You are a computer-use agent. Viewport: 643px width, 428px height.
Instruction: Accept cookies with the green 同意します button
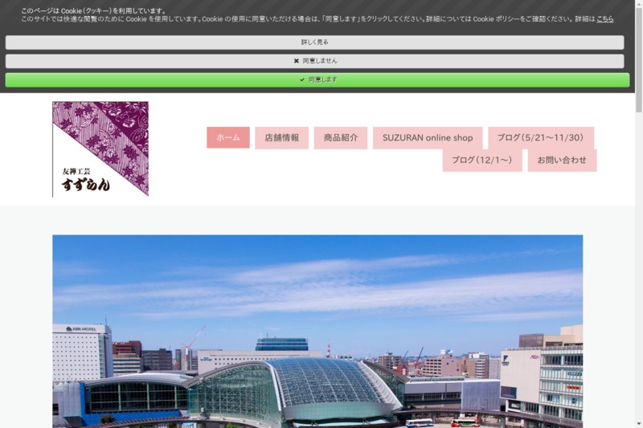point(317,80)
